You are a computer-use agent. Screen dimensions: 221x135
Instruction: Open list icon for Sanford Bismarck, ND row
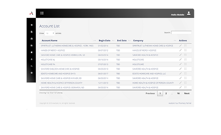[x=185, y=87]
